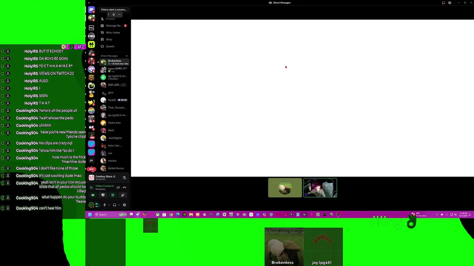This screenshot has height=266, width=474.
Task: Click the Windows Start button
Action: click(x=90, y=214)
